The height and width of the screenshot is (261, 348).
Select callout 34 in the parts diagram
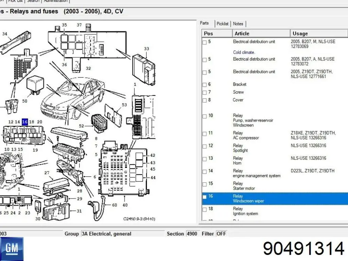coord(5,34)
